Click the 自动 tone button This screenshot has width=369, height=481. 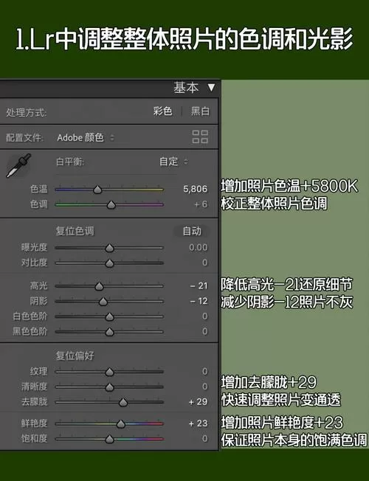[192, 231]
